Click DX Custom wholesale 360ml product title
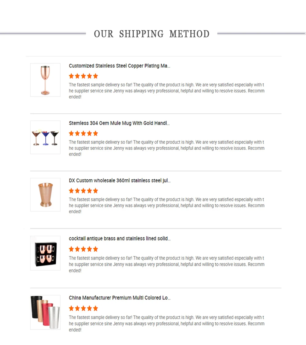306x345 pixels. click(x=120, y=181)
